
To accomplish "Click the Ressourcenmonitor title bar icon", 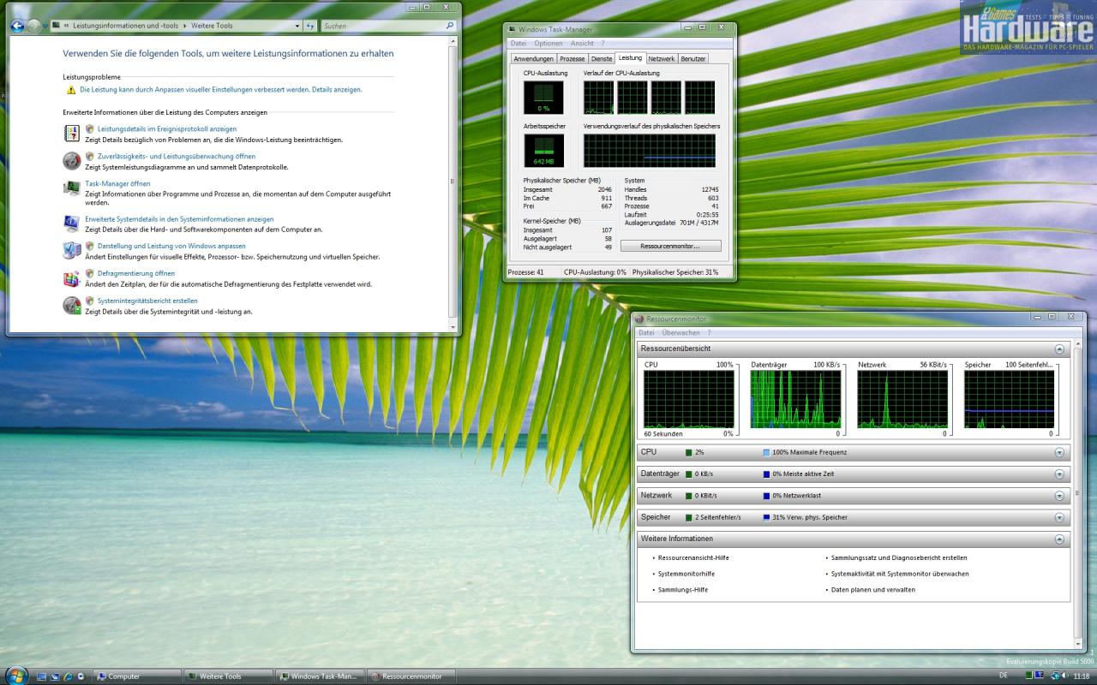I will [x=640, y=319].
